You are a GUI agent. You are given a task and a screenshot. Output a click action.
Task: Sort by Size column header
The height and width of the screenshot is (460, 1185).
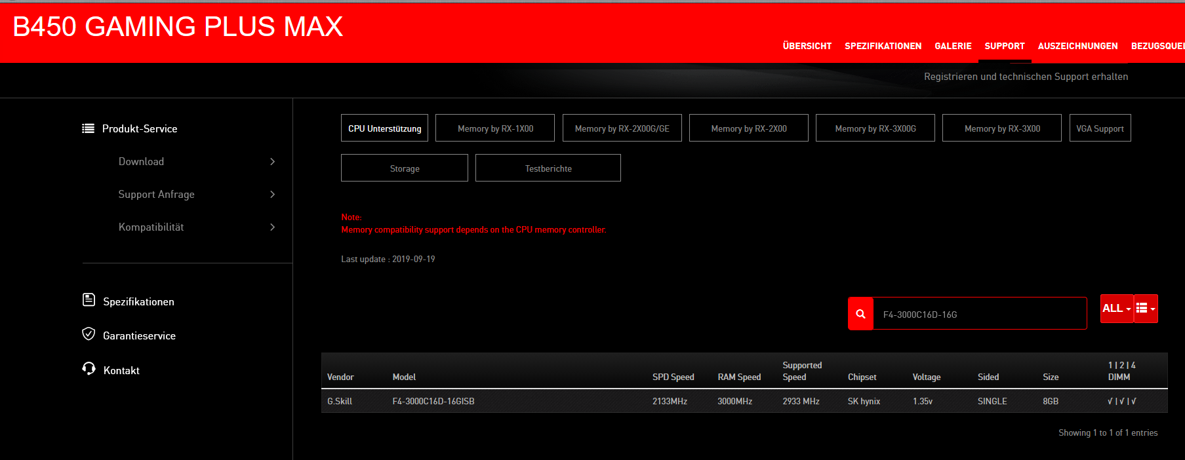click(x=1051, y=377)
